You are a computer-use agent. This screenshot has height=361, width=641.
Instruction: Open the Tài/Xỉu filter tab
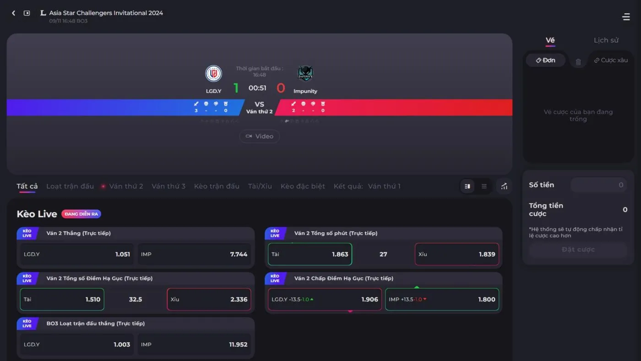(x=260, y=186)
